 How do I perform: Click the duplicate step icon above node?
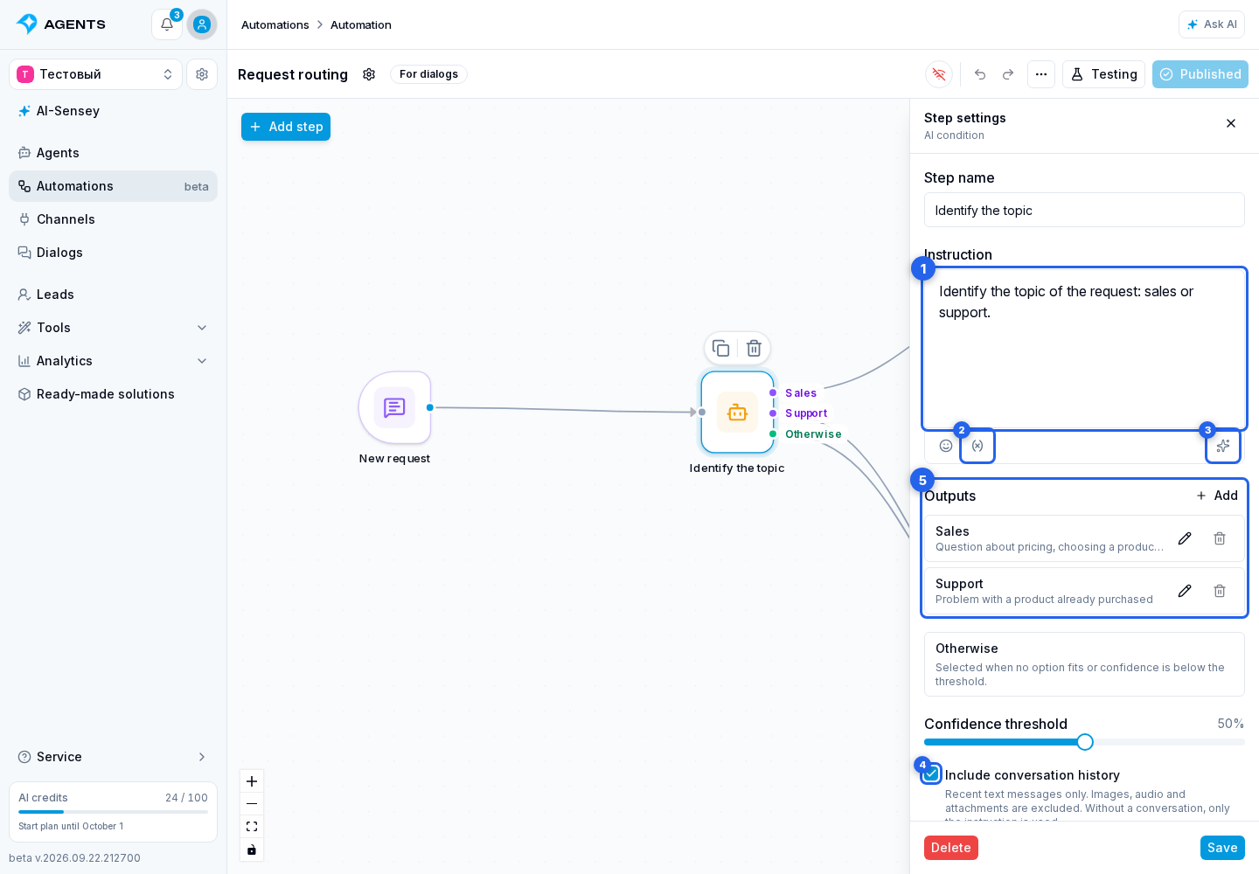point(721,348)
